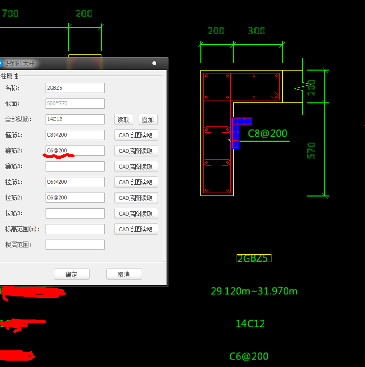This screenshot has height=367, width=365.
Task: Click the 读取 button
Action: point(123,120)
